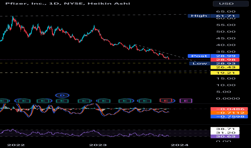Viewport: 251px width, 148px height.
Task: Click the 2023 label on the time axis
Action: coord(98,145)
